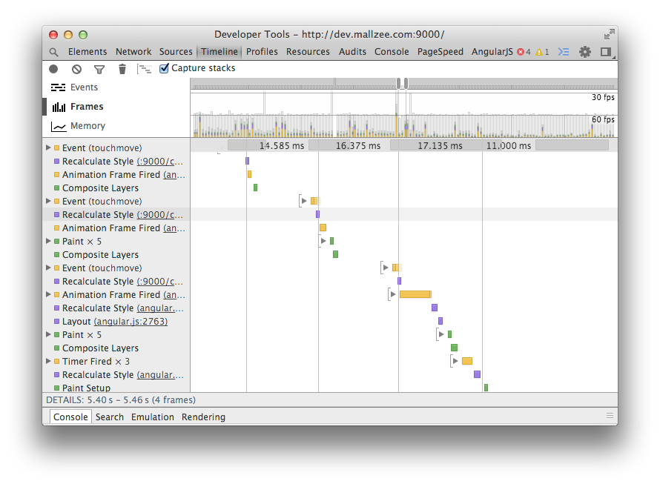Open the PageSpeed tab
The image size is (660, 484).
(x=440, y=52)
